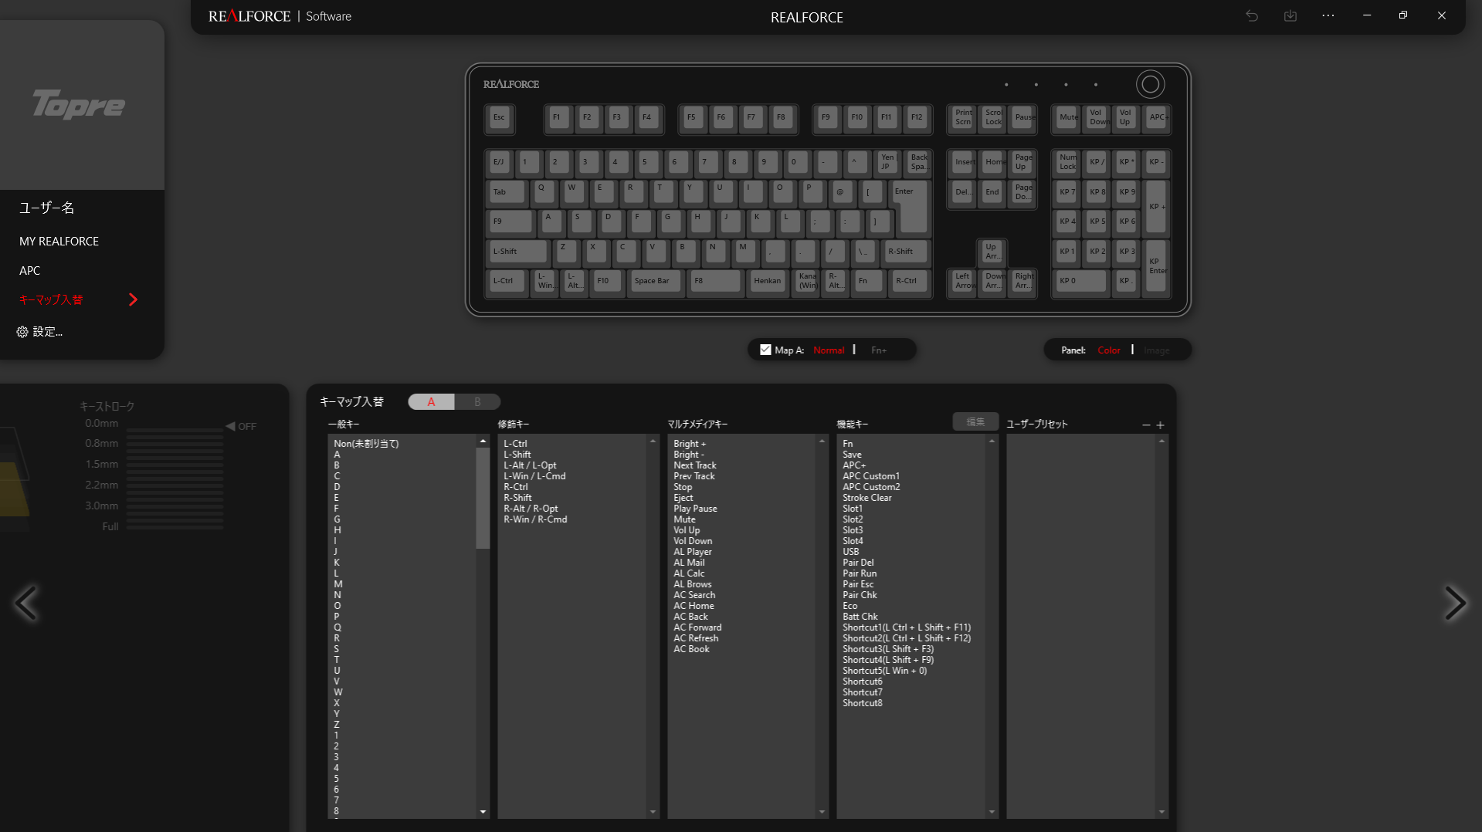Image resolution: width=1482 pixels, height=832 pixels.
Task: Add a user preset with plus icon
Action: [x=1160, y=425]
